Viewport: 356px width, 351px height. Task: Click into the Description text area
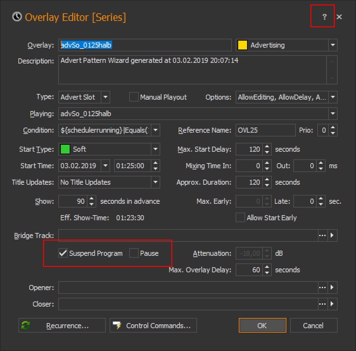click(x=193, y=70)
